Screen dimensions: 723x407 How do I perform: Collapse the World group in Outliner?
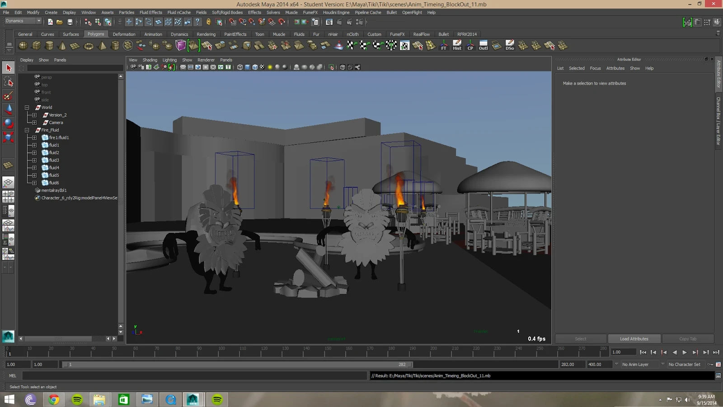(x=27, y=108)
